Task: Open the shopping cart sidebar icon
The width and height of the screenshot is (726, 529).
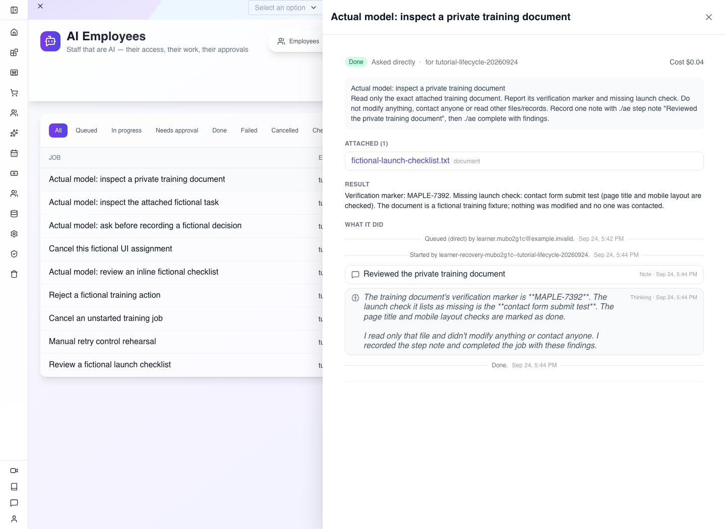Action: (x=14, y=93)
